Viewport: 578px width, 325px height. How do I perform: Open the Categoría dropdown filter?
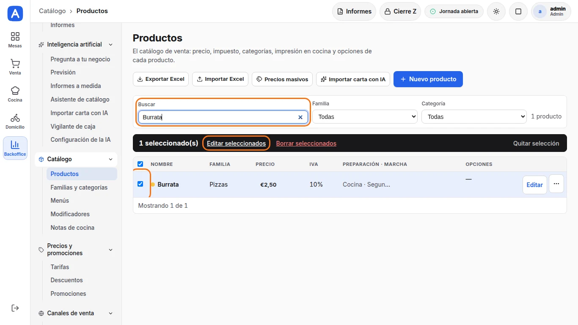(x=474, y=117)
